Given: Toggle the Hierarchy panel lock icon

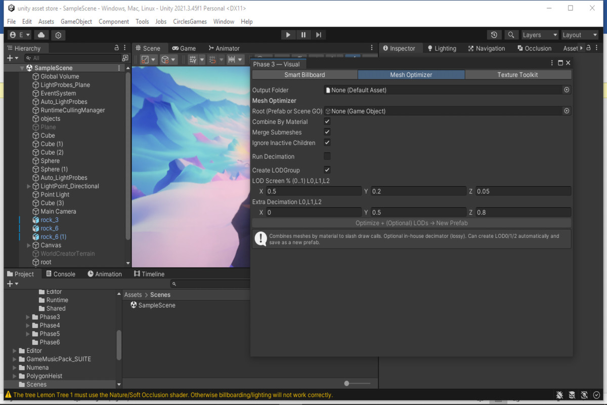Looking at the screenshot, I should (117, 48).
